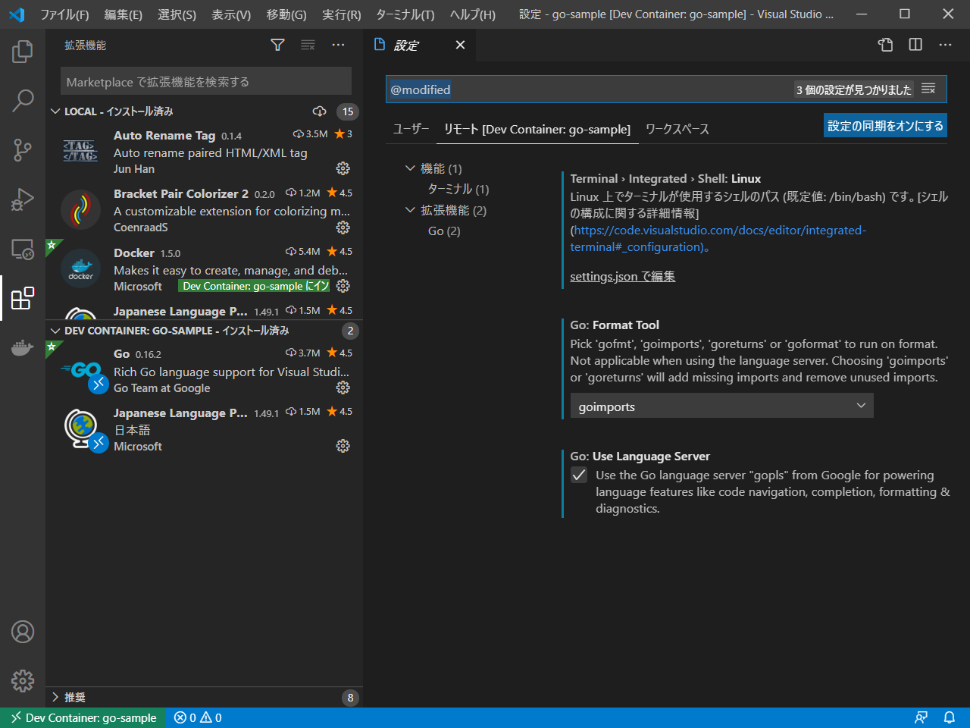Open the Remote Explorer view
The height and width of the screenshot is (728, 970).
click(22, 249)
